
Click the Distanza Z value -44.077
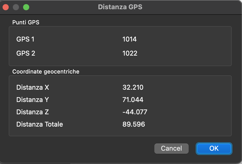click(135, 112)
